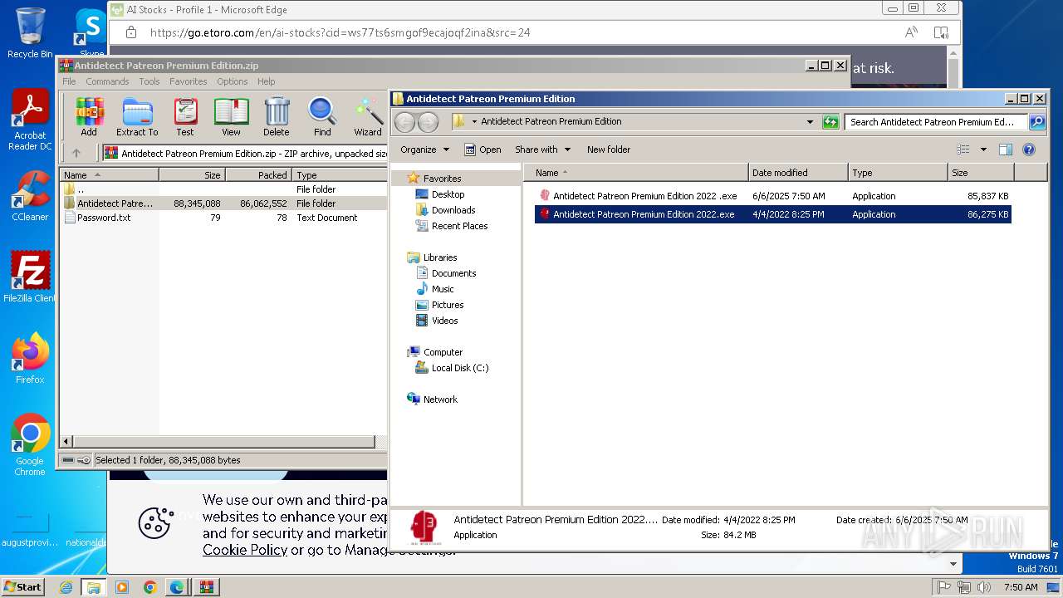Open Tools menu in WinRAR
Image resolution: width=1063 pixels, height=598 pixels.
(x=149, y=81)
